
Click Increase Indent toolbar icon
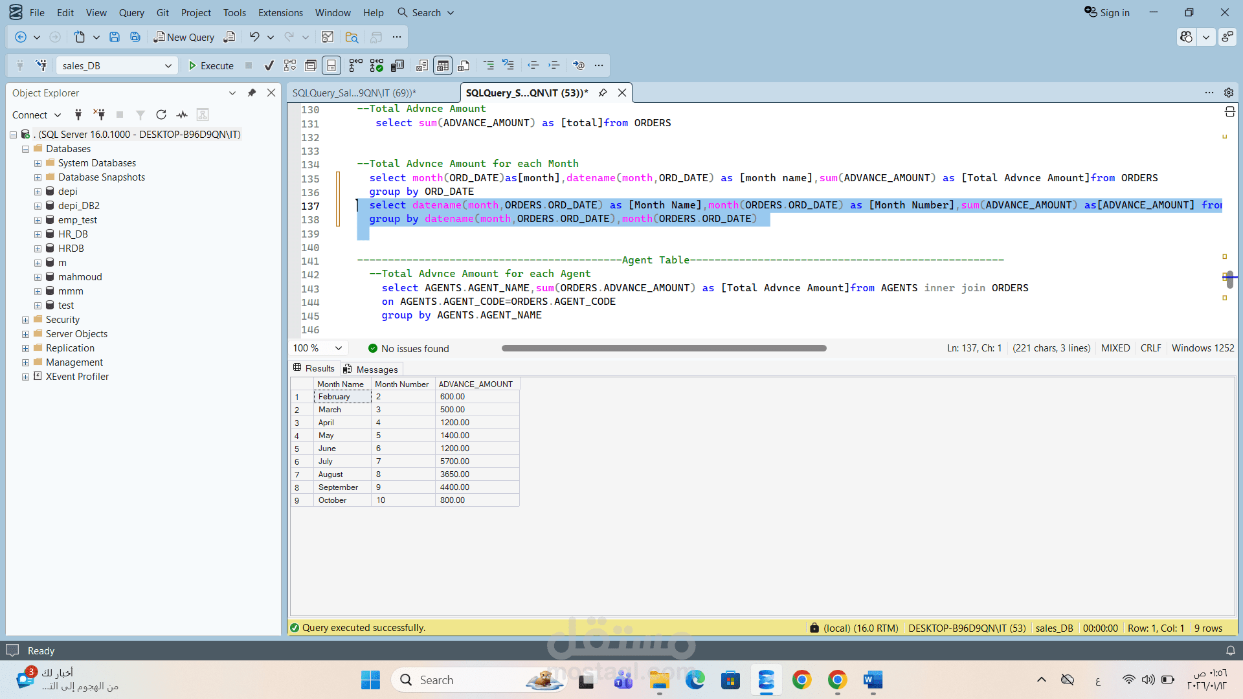click(x=554, y=65)
